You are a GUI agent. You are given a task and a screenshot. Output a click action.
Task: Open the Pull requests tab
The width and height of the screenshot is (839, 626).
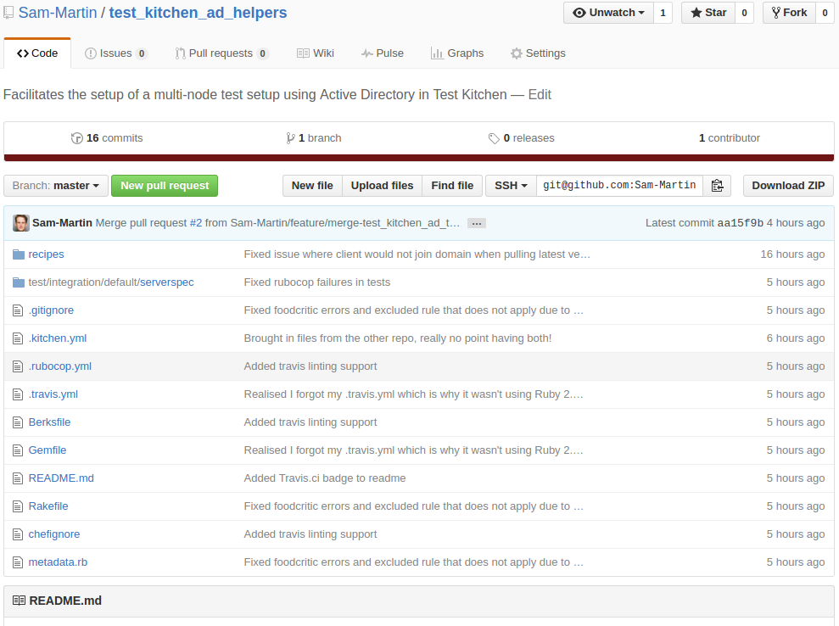pyautogui.click(x=221, y=53)
